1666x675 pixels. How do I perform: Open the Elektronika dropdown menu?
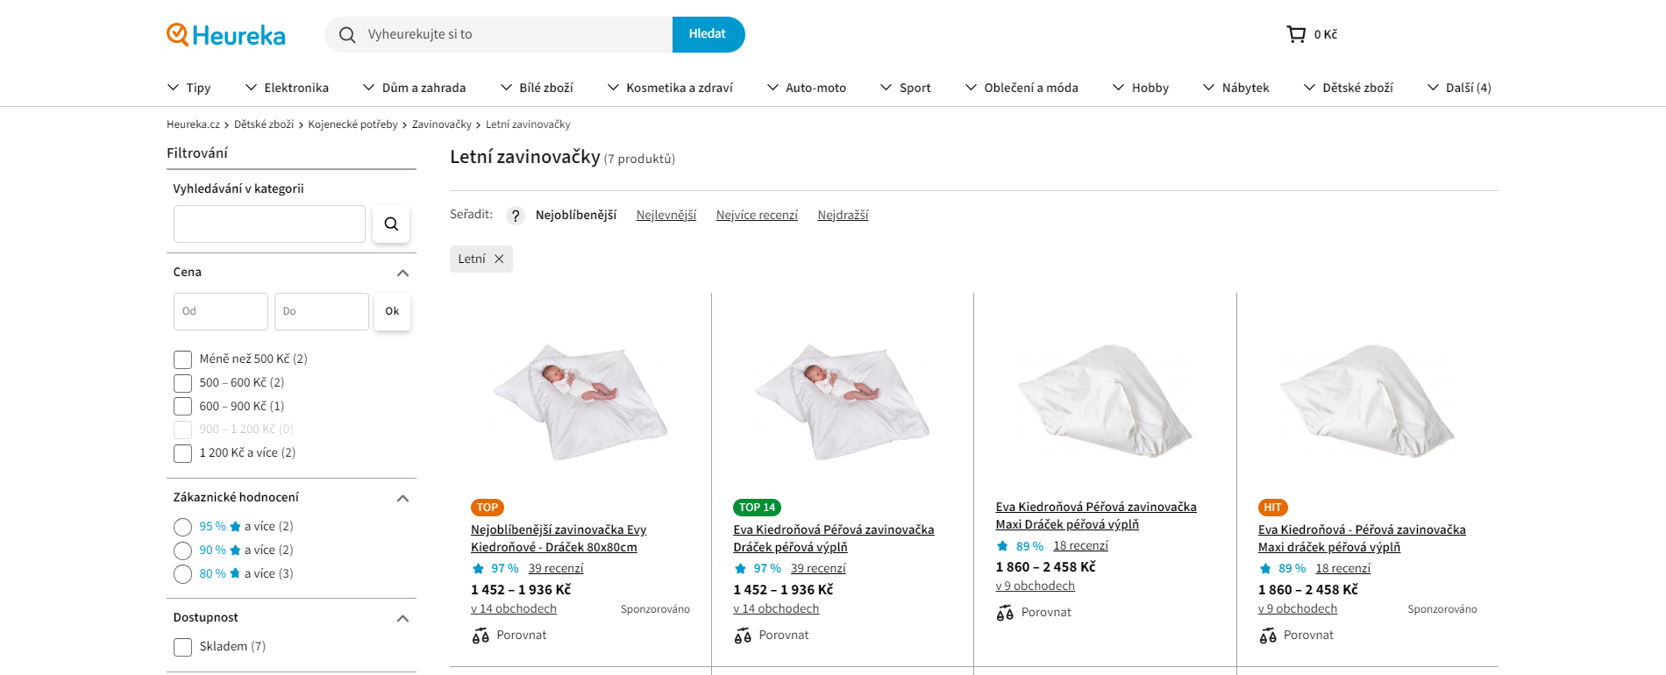[287, 88]
